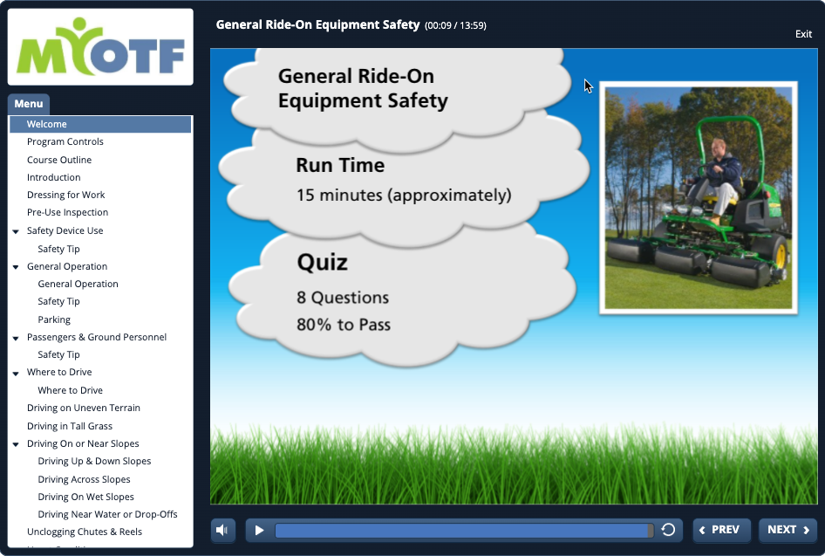Open Safety Tip under Safety Device Use
The width and height of the screenshot is (825, 556).
pyautogui.click(x=59, y=249)
